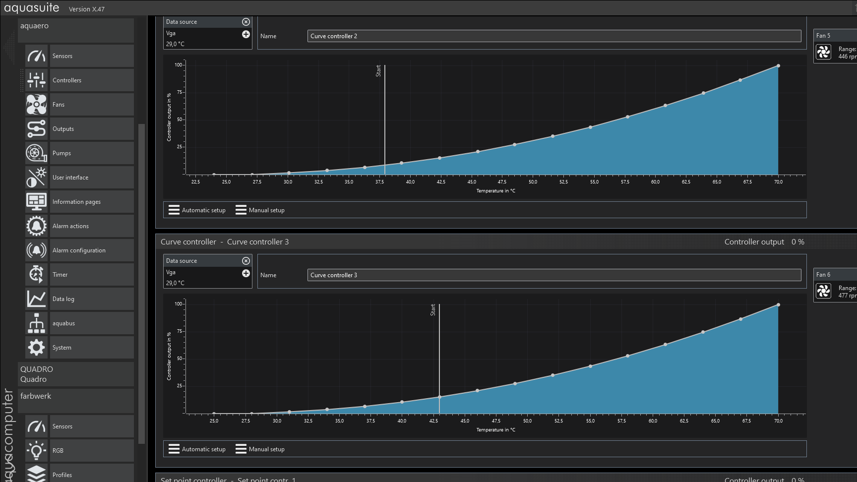Select the QUADRO Quadro device entry

point(76,374)
